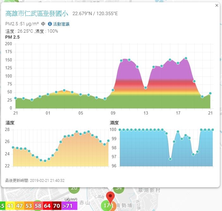Click the last PM2.5 point at 21
The image size is (222, 211).
pos(210,93)
